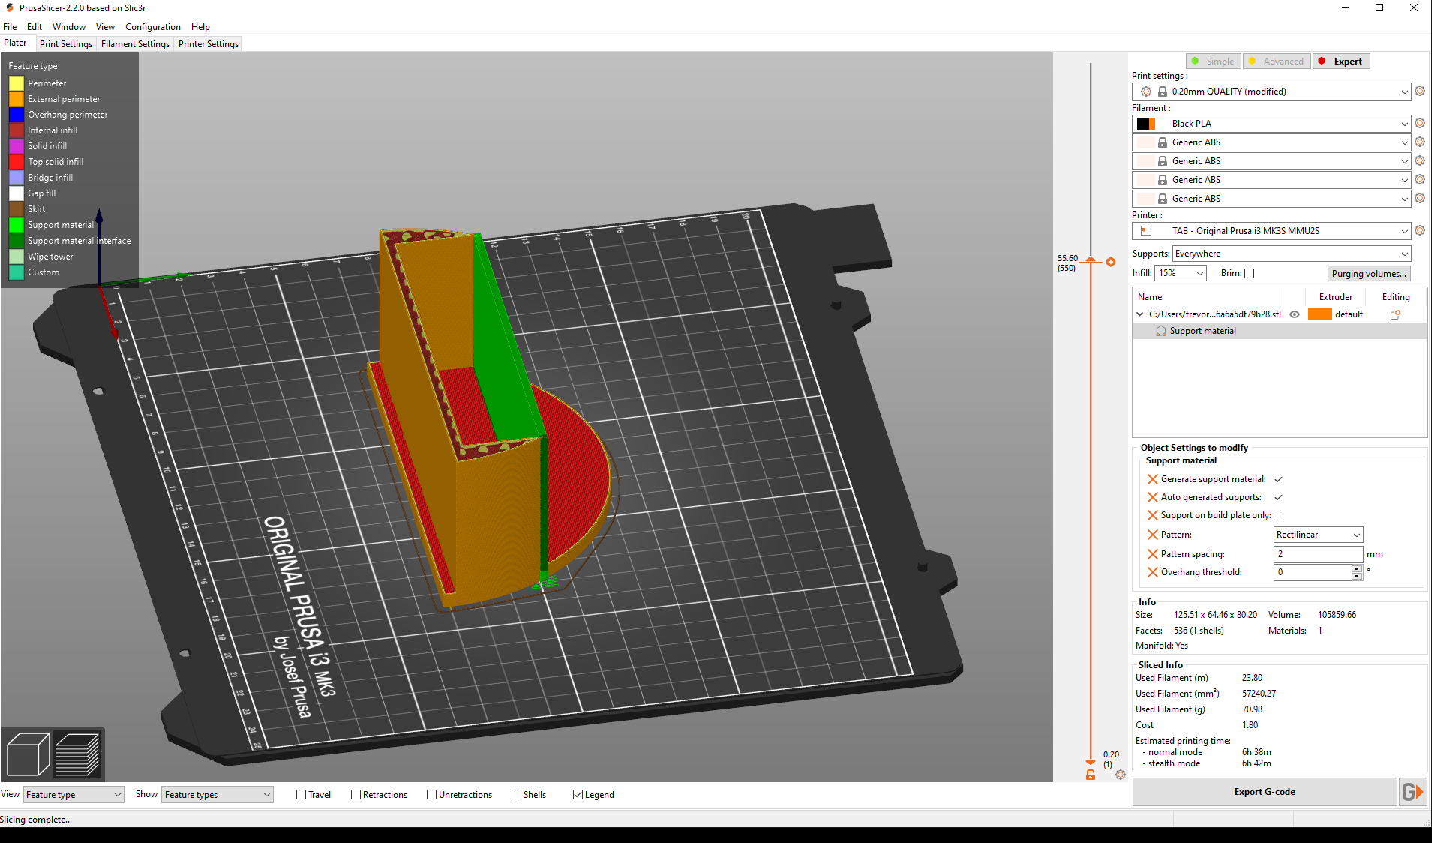This screenshot has height=843, width=1432.
Task: Uncheck Auto generated supports checkbox
Action: click(x=1278, y=497)
